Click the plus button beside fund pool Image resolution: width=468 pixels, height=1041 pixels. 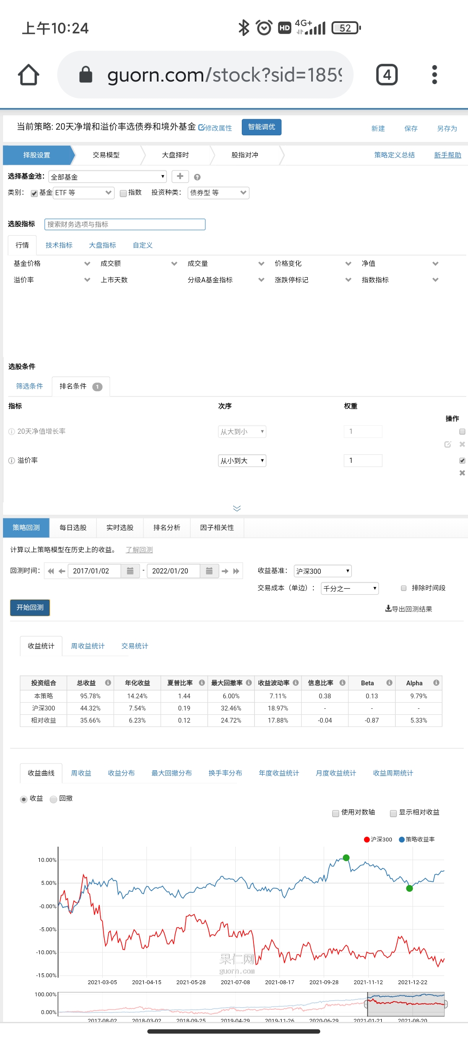180,176
